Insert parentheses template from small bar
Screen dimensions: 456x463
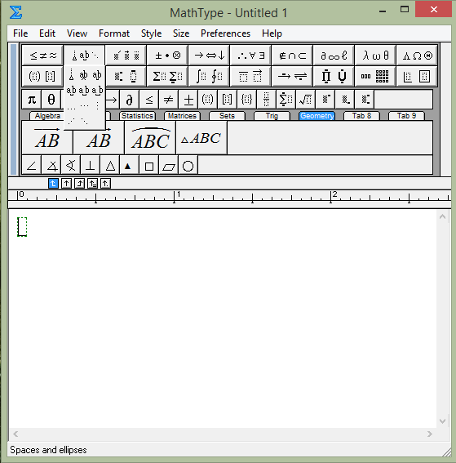coord(208,100)
